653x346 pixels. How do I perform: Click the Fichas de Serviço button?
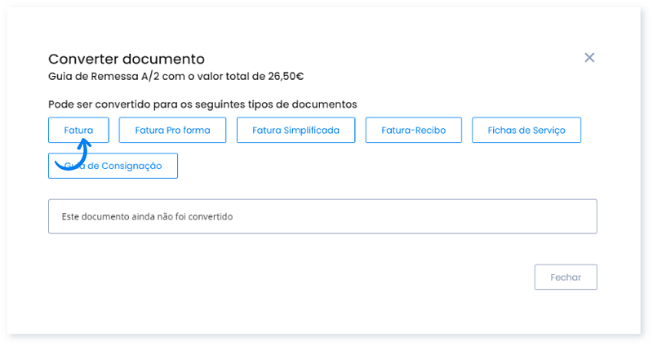click(x=526, y=131)
